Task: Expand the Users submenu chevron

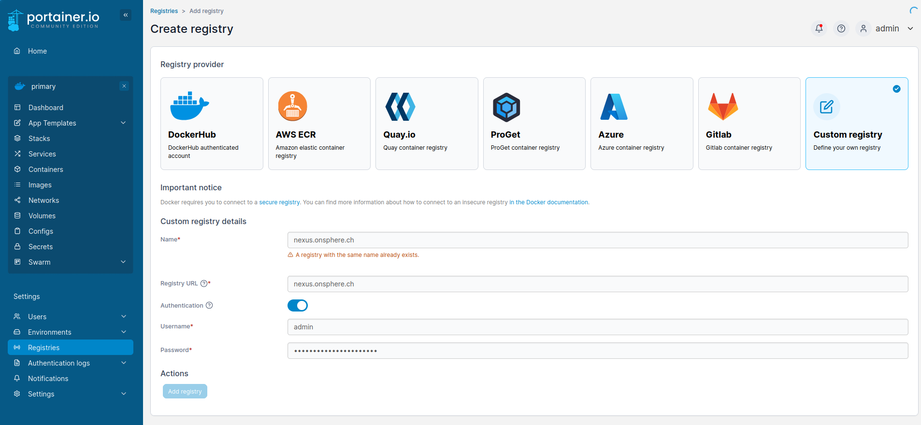Action: coord(124,316)
